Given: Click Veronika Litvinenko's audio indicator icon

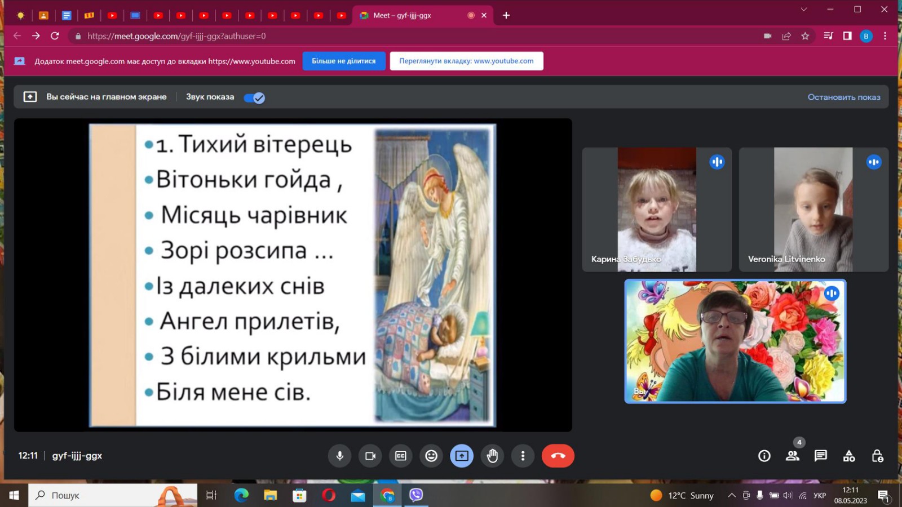Looking at the screenshot, I should (x=874, y=162).
